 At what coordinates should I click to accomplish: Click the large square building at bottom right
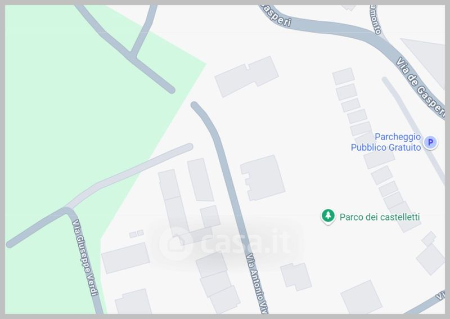[x=361, y=298]
